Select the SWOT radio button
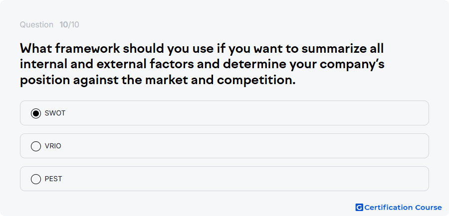 36,113
